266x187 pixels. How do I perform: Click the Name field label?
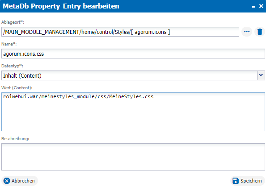9,44
